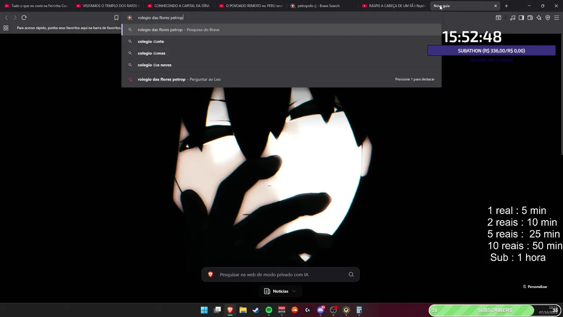
Task: Open the apps grid in bookmarks bar
Action: pyautogui.click(x=6, y=28)
